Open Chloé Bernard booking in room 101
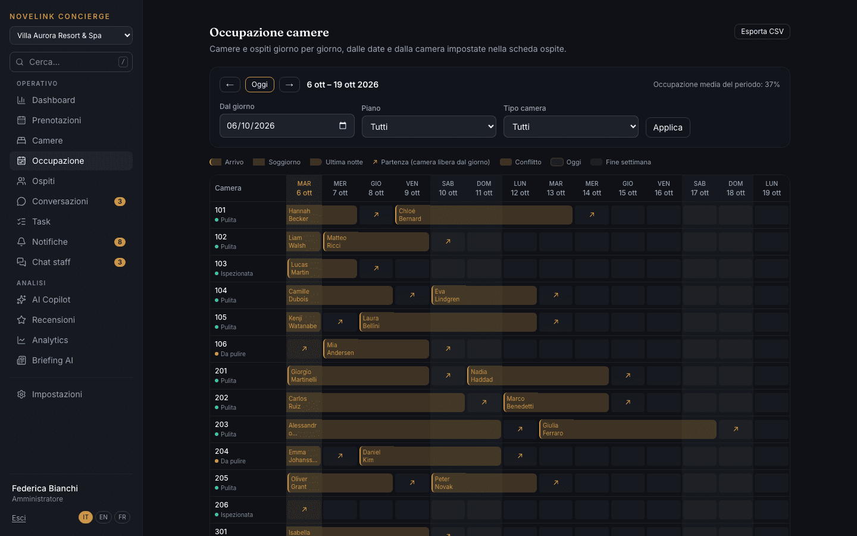The width and height of the screenshot is (857, 536). pos(484,215)
